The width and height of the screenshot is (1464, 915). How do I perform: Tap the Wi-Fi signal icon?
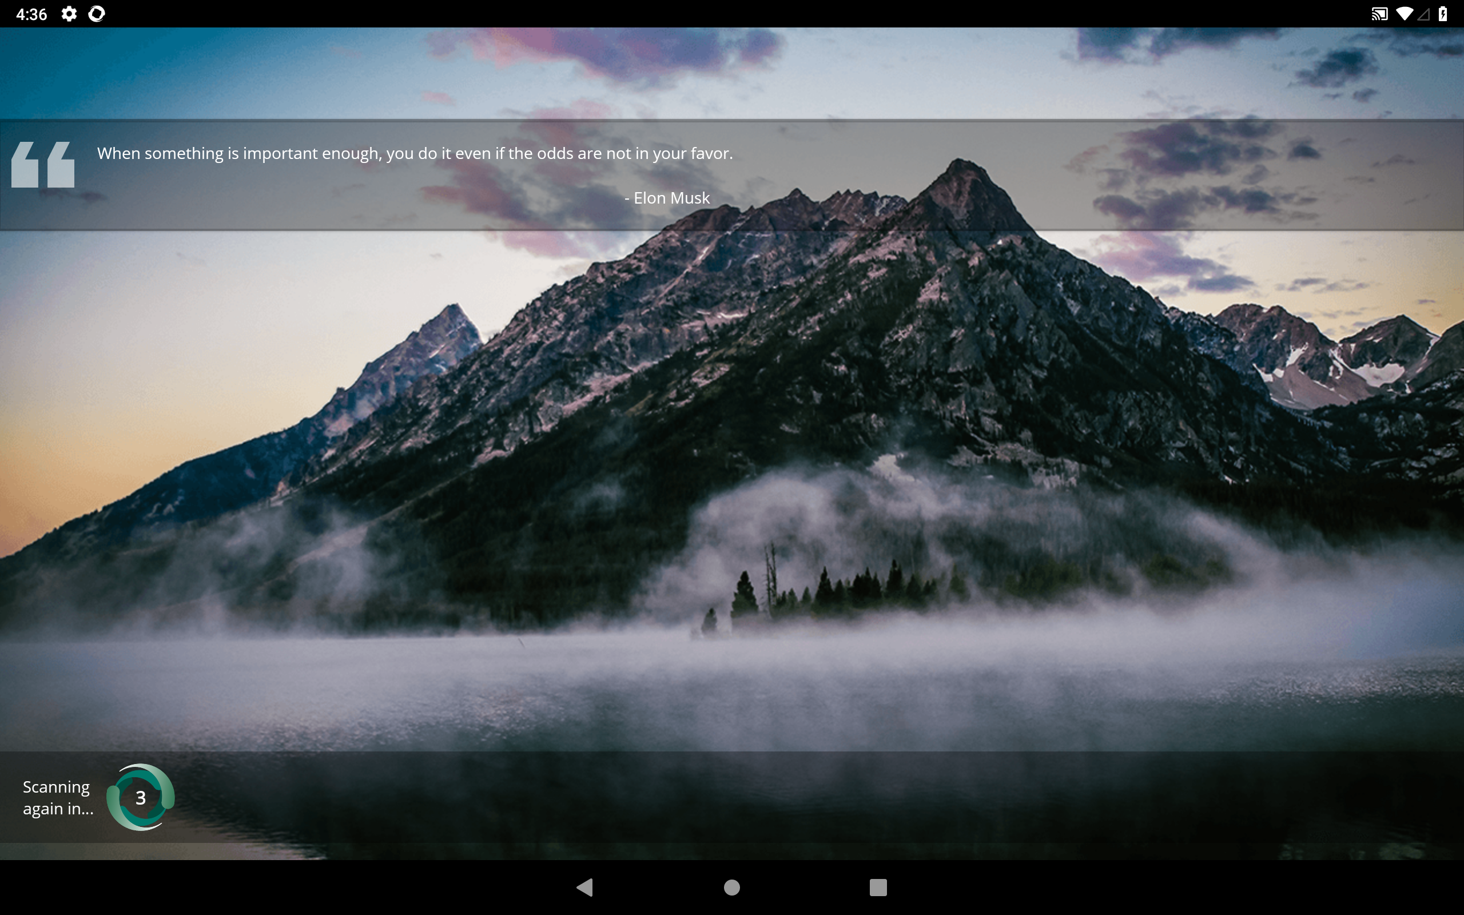click(1403, 14)
